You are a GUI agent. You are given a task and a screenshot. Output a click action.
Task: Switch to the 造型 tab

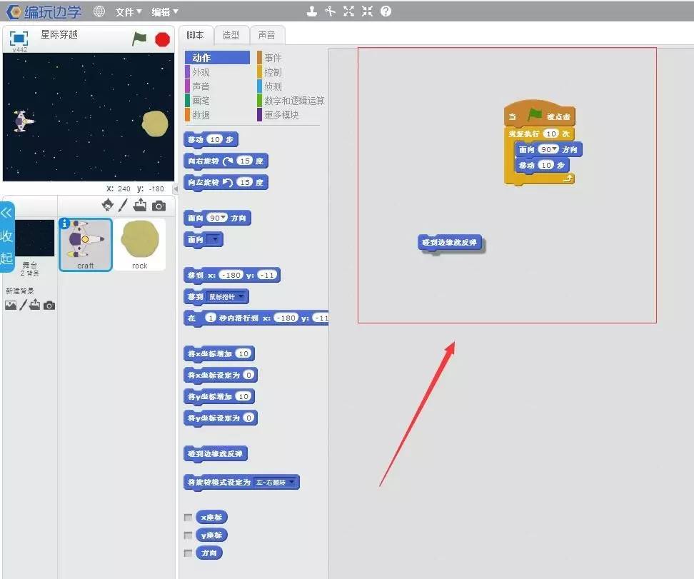click(x=231, y=35)
